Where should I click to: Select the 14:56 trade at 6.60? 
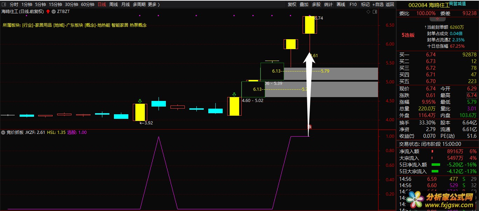coord(438,185)
